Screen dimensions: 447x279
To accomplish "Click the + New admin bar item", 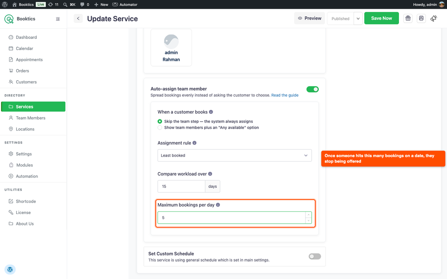I will click(x=101, y=4).
